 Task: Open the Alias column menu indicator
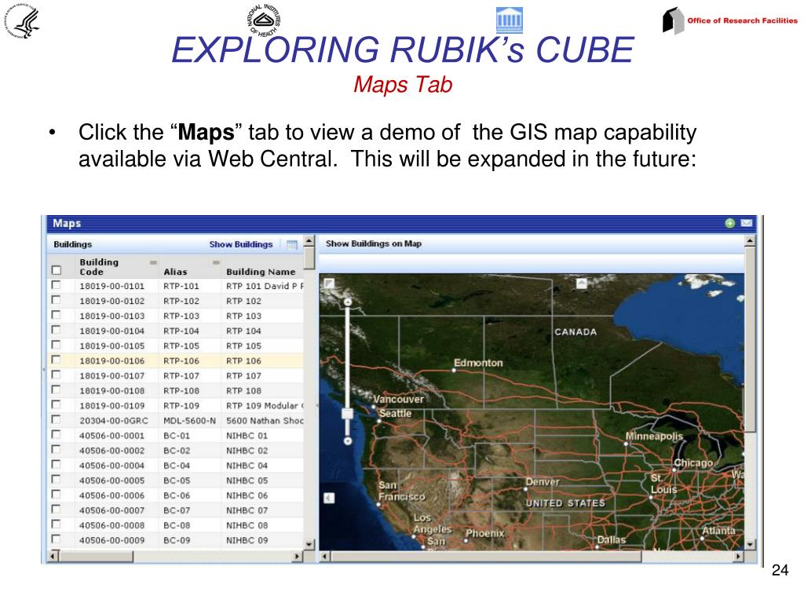(x=216, y=262)
